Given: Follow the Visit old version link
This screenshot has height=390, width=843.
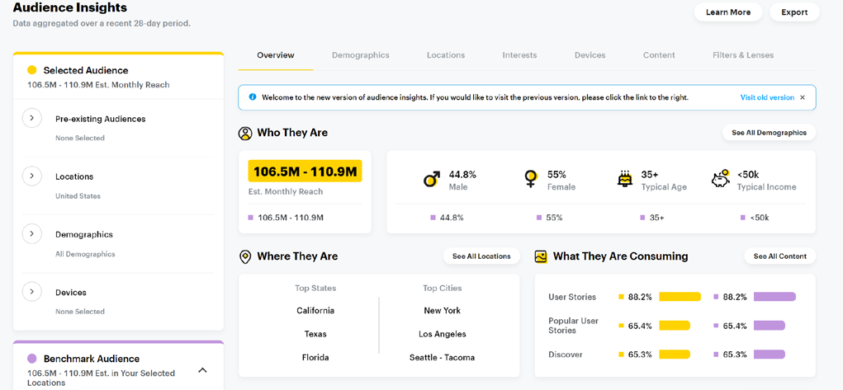Looking at the screenshot, I should tap(767, 97).
